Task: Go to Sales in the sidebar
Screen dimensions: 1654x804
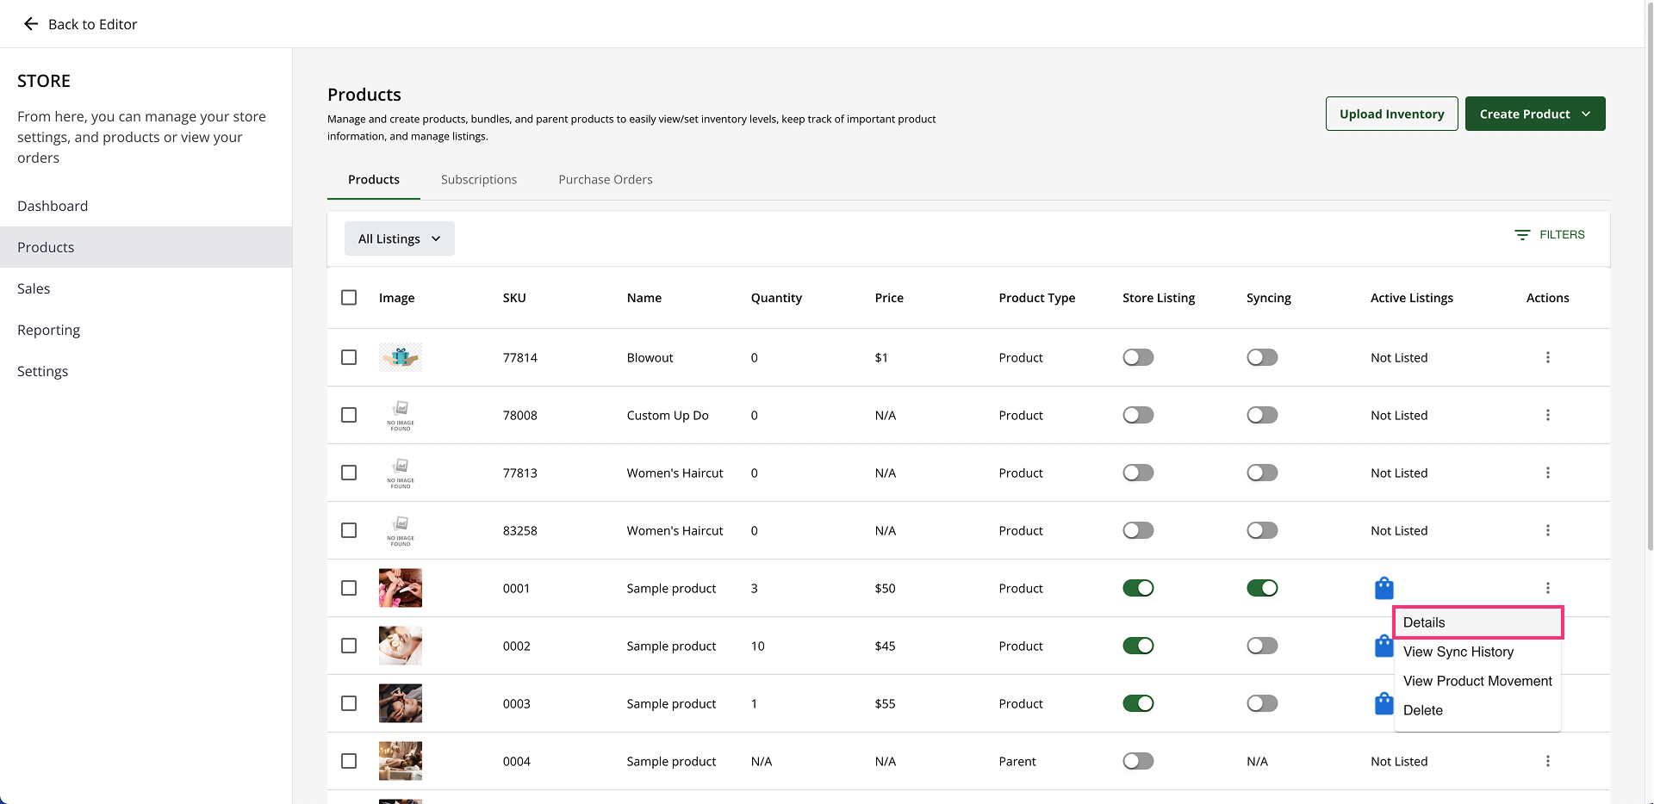Action: (34, 288)
